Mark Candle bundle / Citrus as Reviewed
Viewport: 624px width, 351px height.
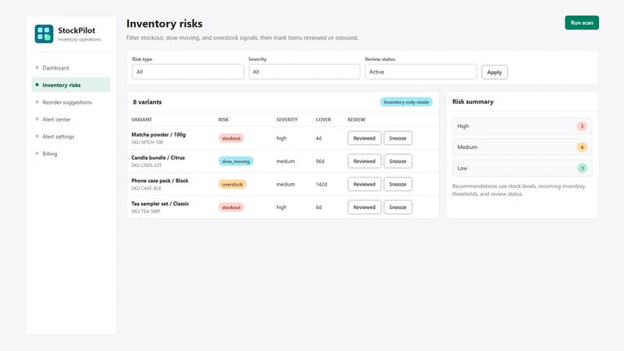[364, 161]
